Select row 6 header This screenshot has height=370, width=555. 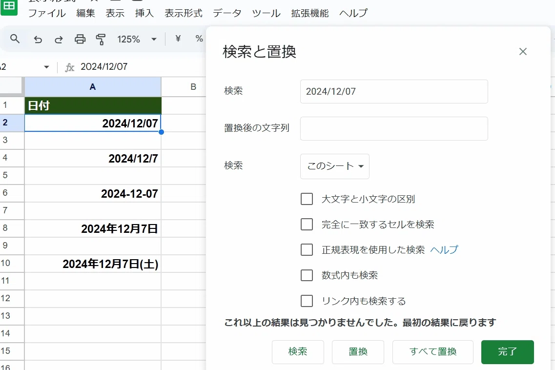coord(12,193)
